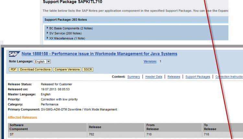243x139 pixels.
Task: Click the SAP logo in note header
Action: pos(14,54)
